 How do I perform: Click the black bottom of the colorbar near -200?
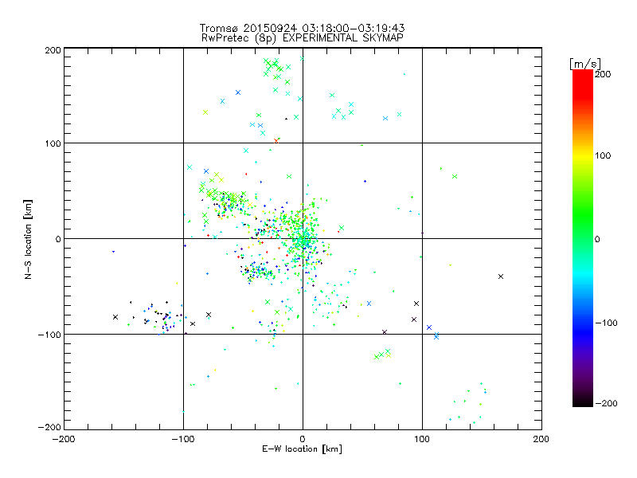point(583,402)
